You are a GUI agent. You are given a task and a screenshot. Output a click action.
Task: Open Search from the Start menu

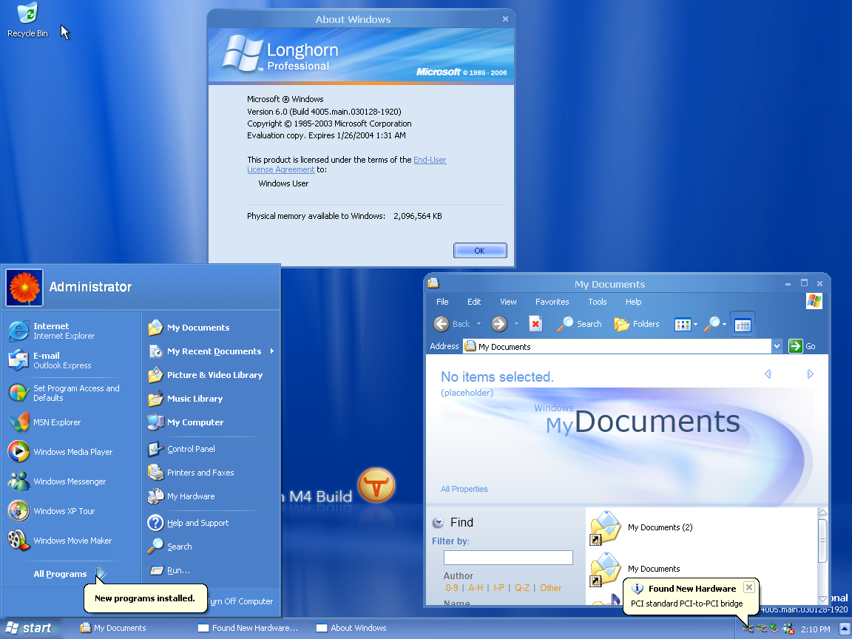(x=169, y=547)
